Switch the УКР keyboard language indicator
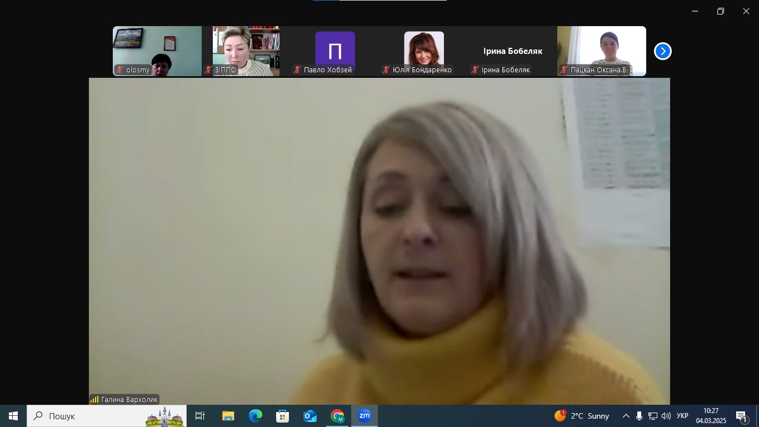 point(682,416)
